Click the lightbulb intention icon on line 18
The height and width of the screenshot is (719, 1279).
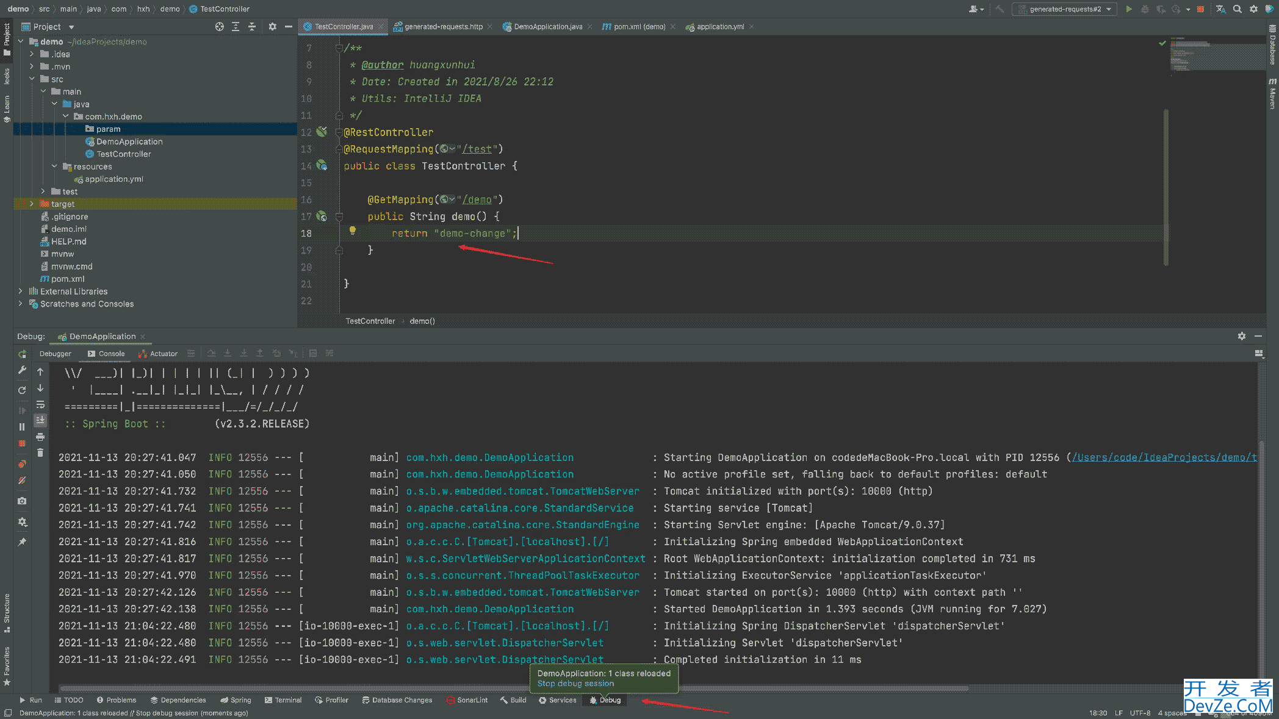[x=352, y=231]
